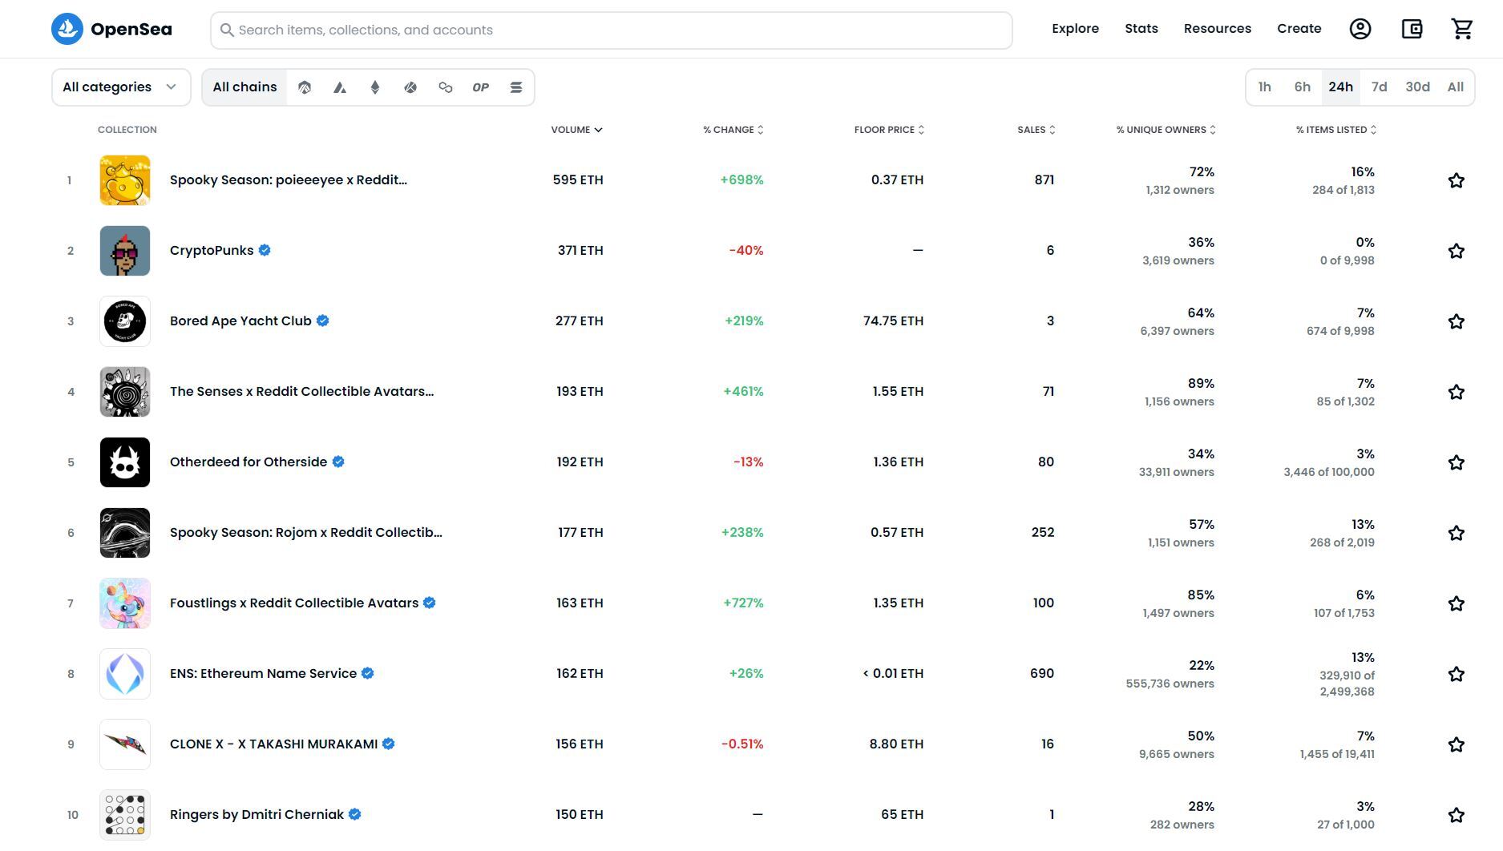Open ENS collection avatar
The height and width of the screenshot is (851, 1503).
125,674
